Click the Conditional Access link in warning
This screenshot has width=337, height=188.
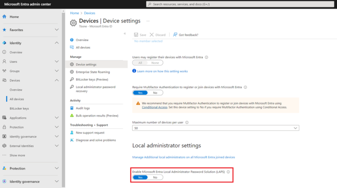click(154, 107)
